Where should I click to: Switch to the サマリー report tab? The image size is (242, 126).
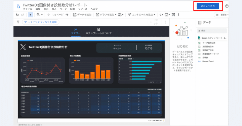(76, 31)
